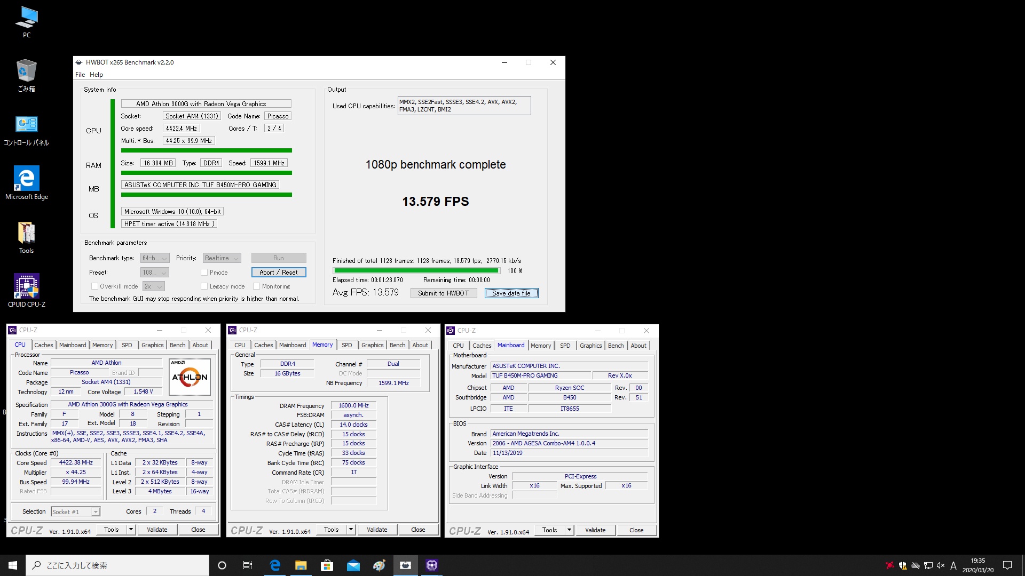This screenshot has height=576, width=1025.
Task: Click the IME input mode 'A' indicator
Action: click(x=953, y=565)
